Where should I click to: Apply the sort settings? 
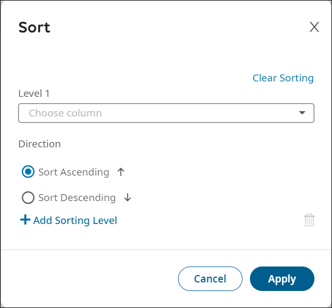point(282,279)
